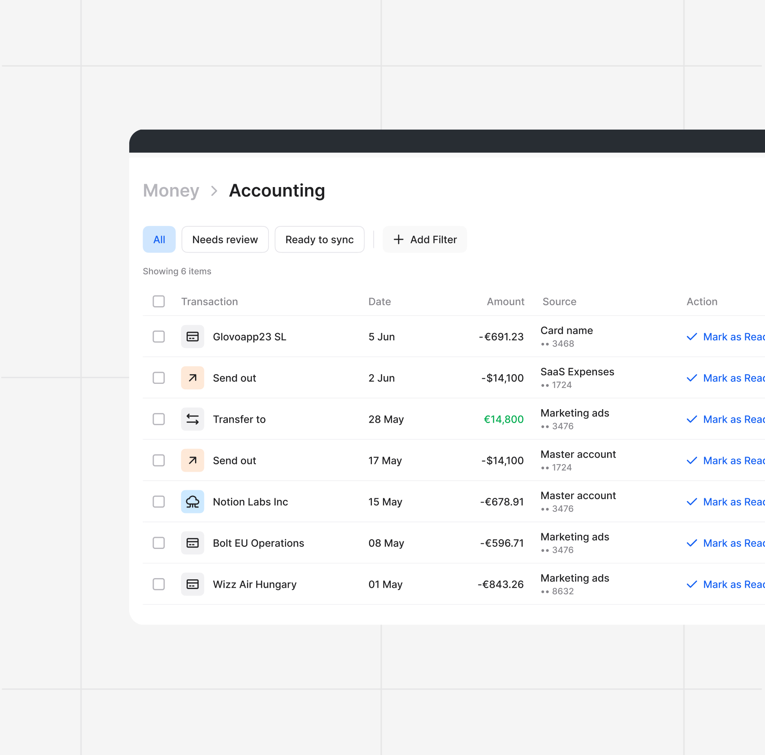The width and height of the screenshot is (765, 755).
Task: Click the 28 May date
Action: (386, 419)
